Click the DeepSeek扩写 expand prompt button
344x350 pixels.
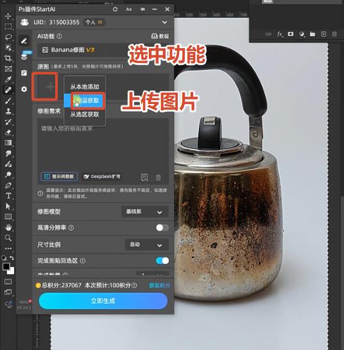(x=102, y=177)
